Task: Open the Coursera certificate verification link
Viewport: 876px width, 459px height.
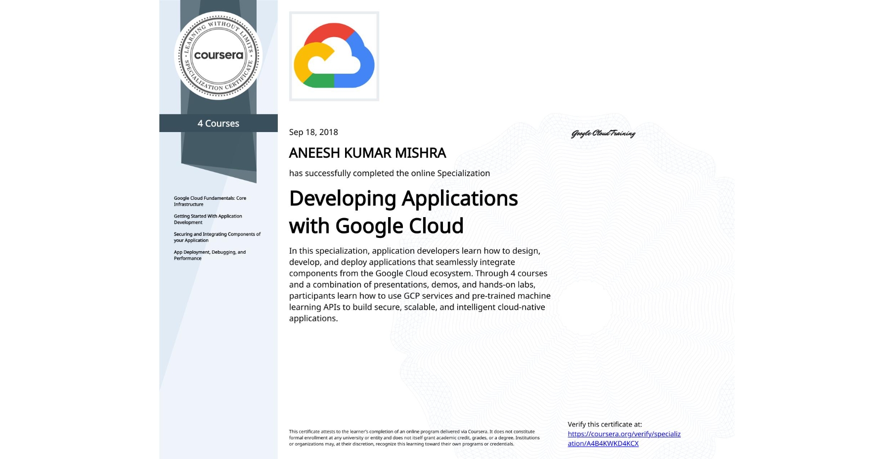Action: click(624, 439)
